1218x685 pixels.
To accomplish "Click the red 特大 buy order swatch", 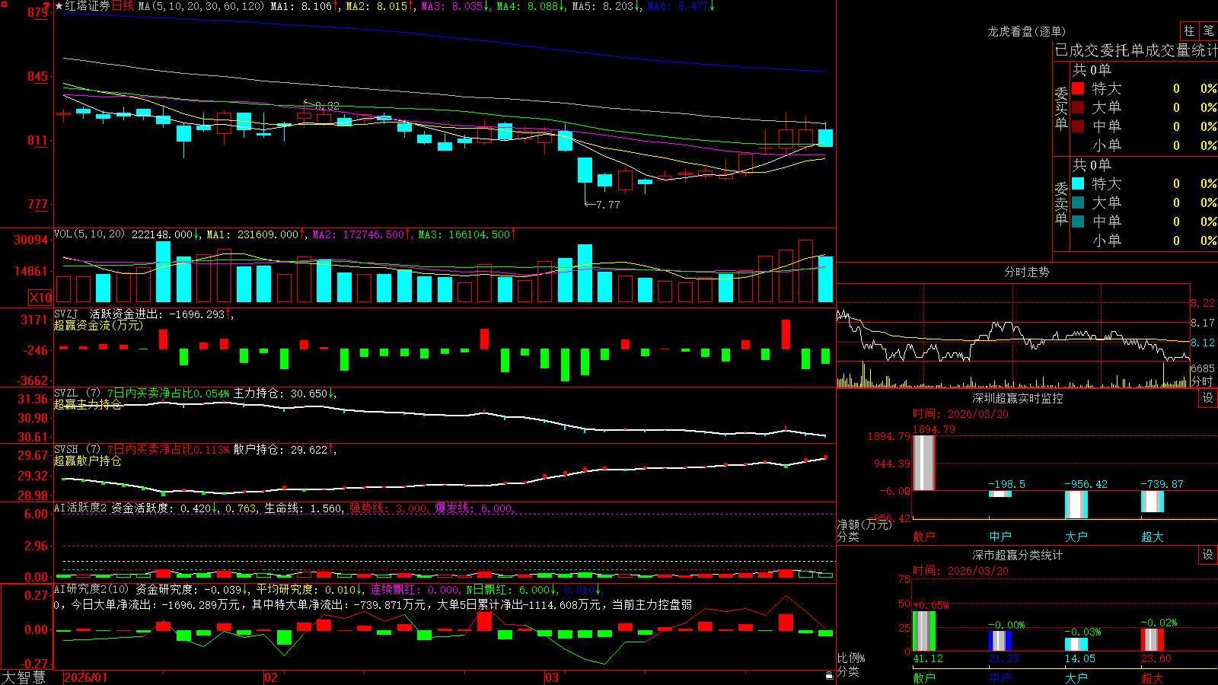I will point(1078,88).
